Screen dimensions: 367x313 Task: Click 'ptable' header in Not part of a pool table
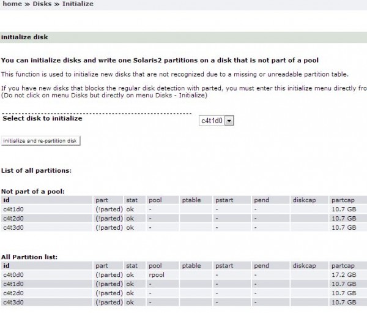coord(191,200)
